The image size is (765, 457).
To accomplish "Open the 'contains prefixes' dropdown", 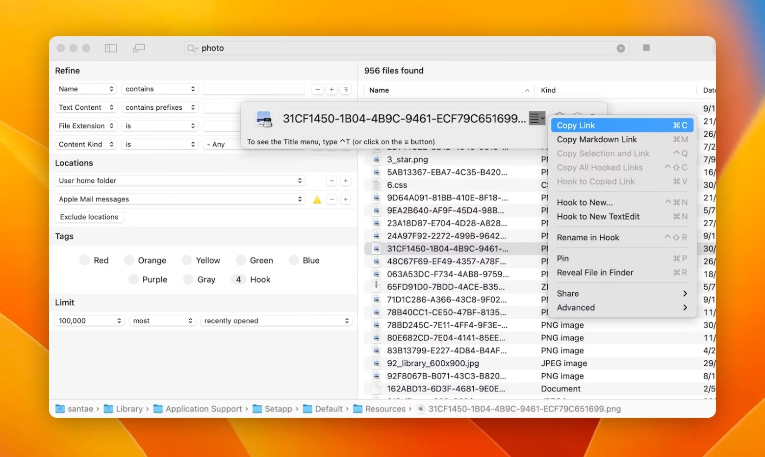I will tap(160, 107).
